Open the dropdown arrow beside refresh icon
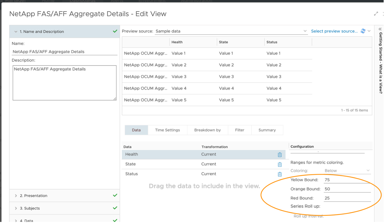Screen dimensions: 385x223 [369, 31]
